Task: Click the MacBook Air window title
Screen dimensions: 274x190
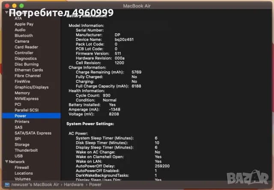Action: tap(137, 6)
